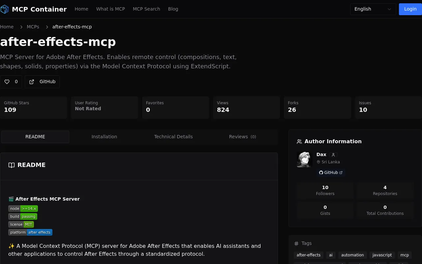
Task: Click chevron before after-effects-mcp breadcrumb
Action: pyautogui.click(x=47, y=27)
